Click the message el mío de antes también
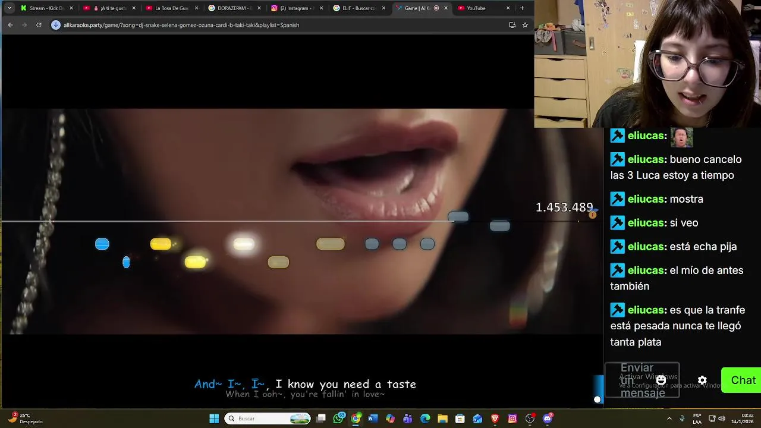The height and width of the screenshot is (428, 761). (x=677, y=278)
